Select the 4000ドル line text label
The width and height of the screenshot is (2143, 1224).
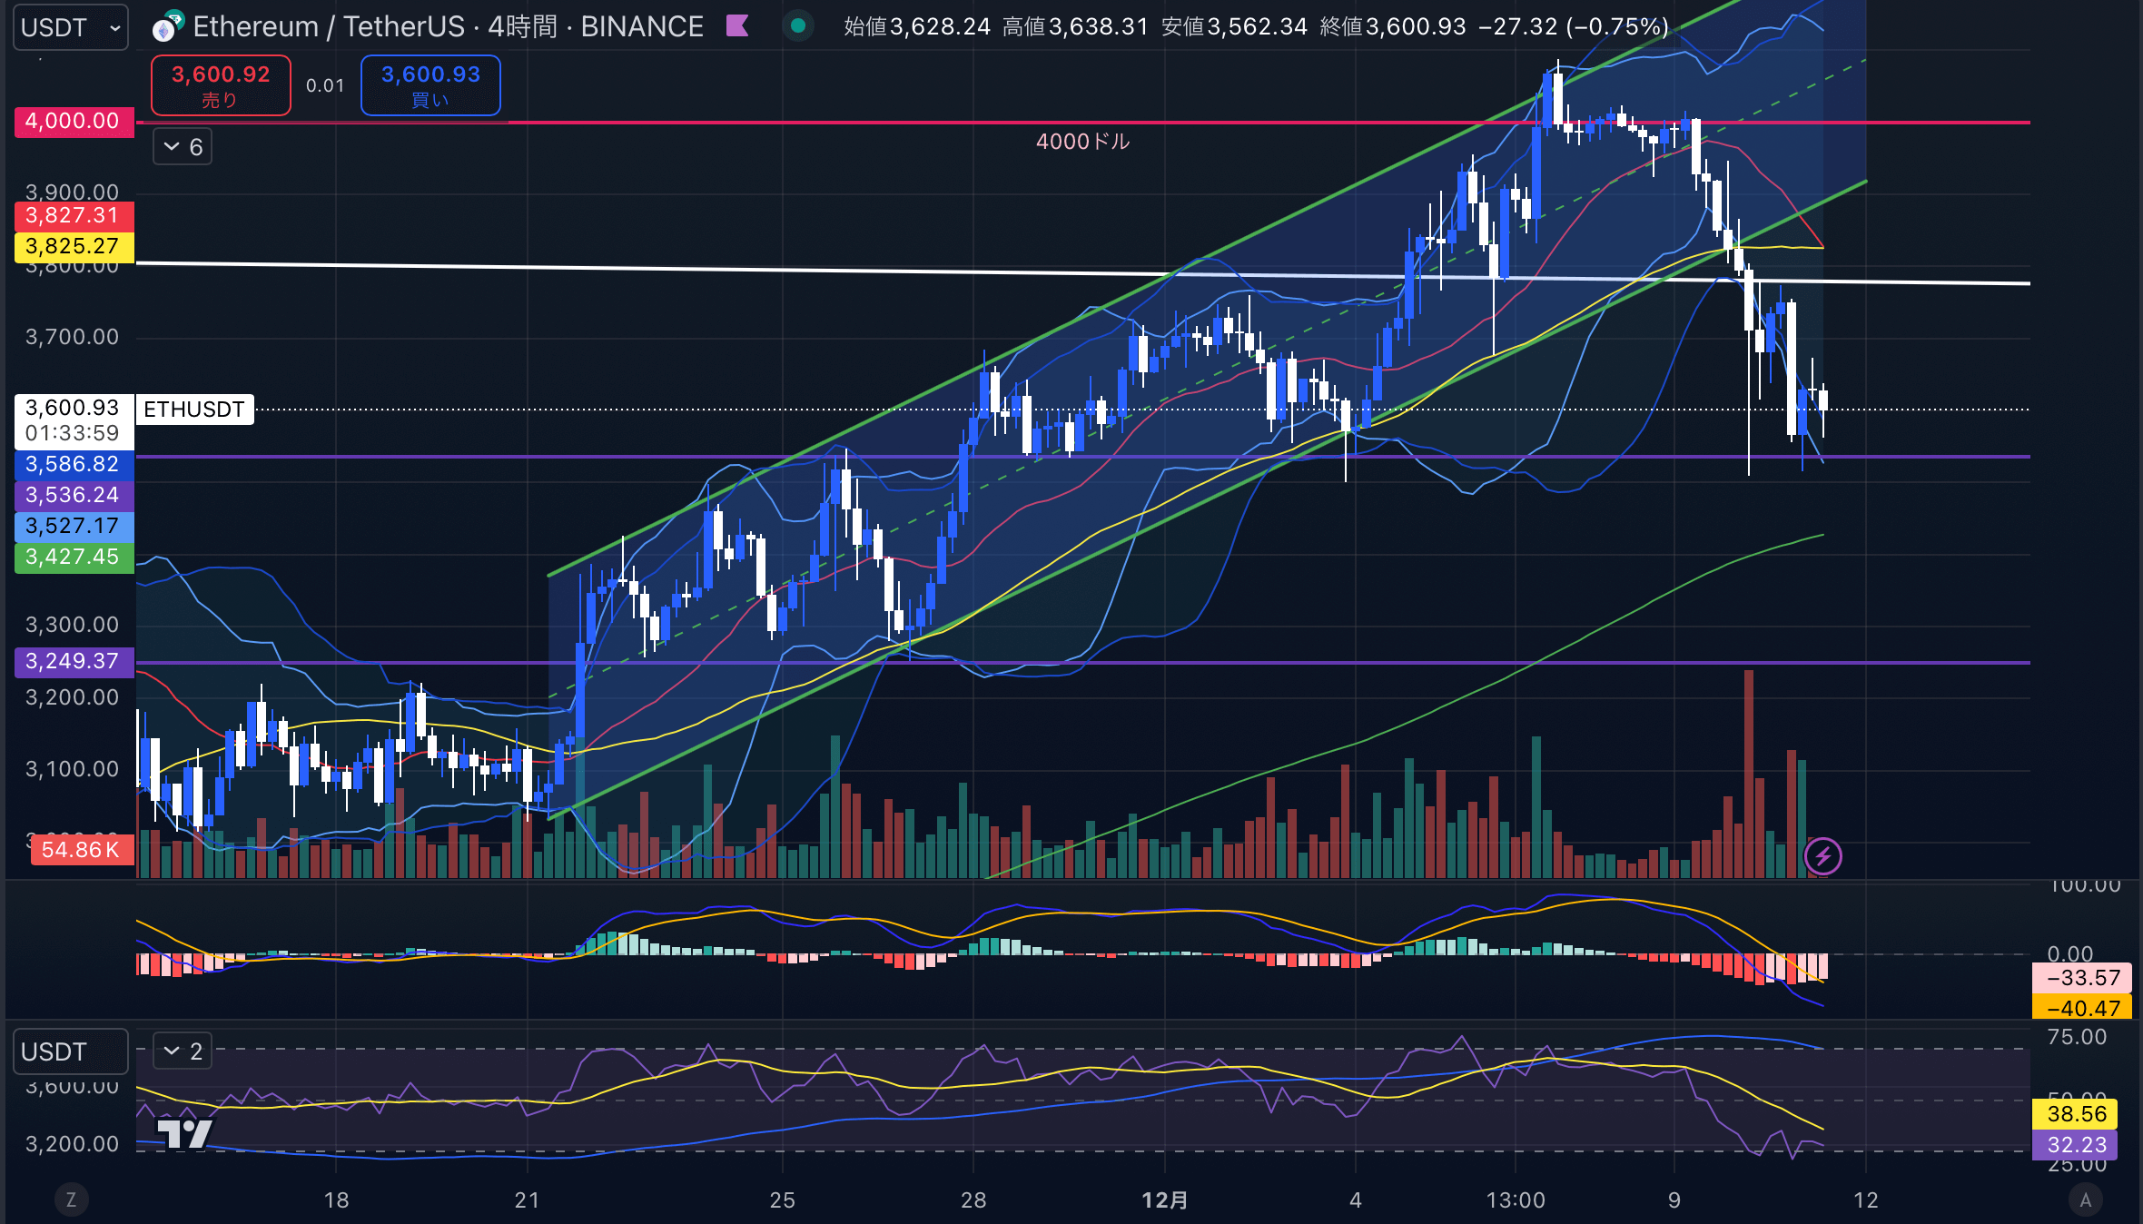click(x=1082, y=142)
